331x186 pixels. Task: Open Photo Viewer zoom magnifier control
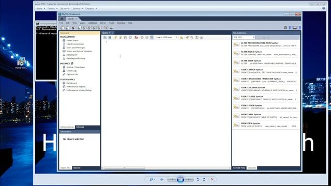point(152,179)
